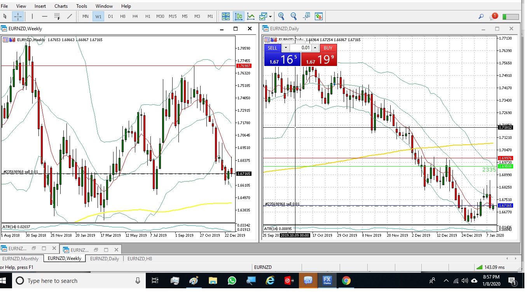531x298 pixels.
Task: Open the View menu
Action: [21, 6]
